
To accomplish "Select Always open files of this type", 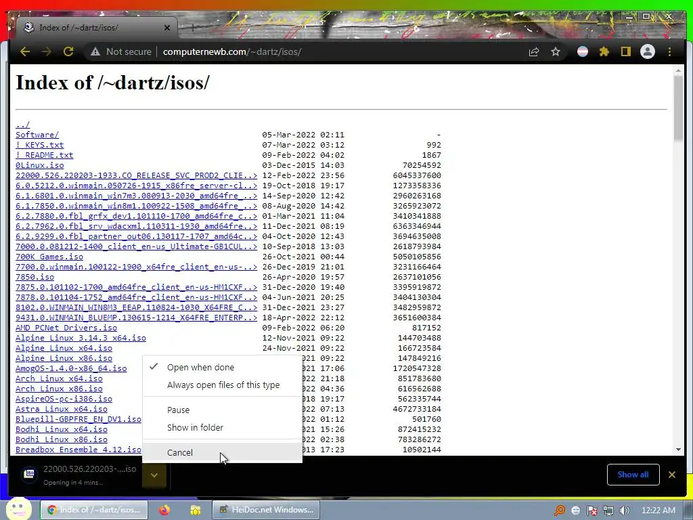I will tap(222, 385).
